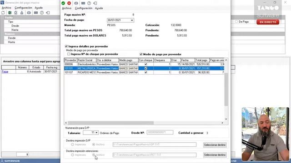Open Ayuda menu in the dialog
The height and width of the screenshot is (163, 291).
click(x=99, y=8)
